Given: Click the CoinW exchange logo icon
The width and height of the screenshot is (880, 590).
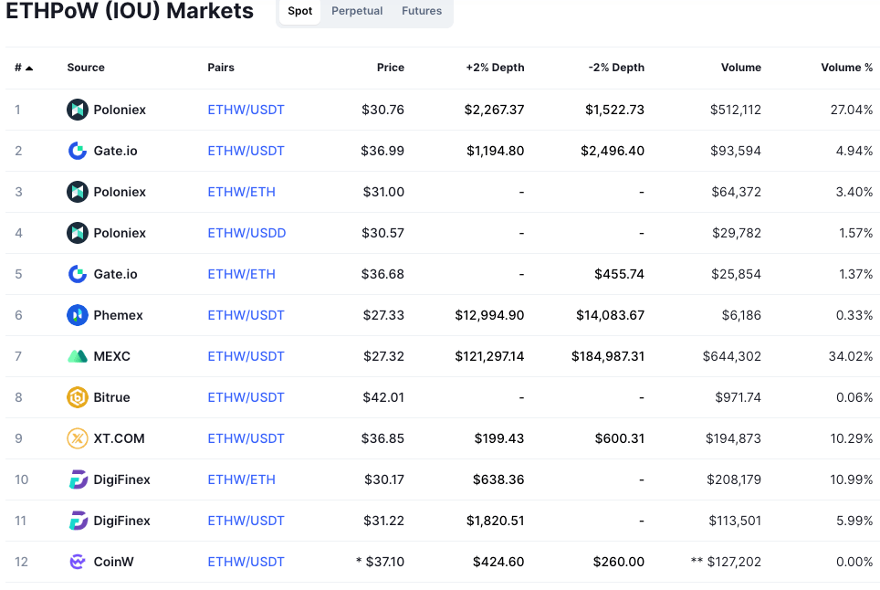Looking at the screenshot, I should pos(78,562).
